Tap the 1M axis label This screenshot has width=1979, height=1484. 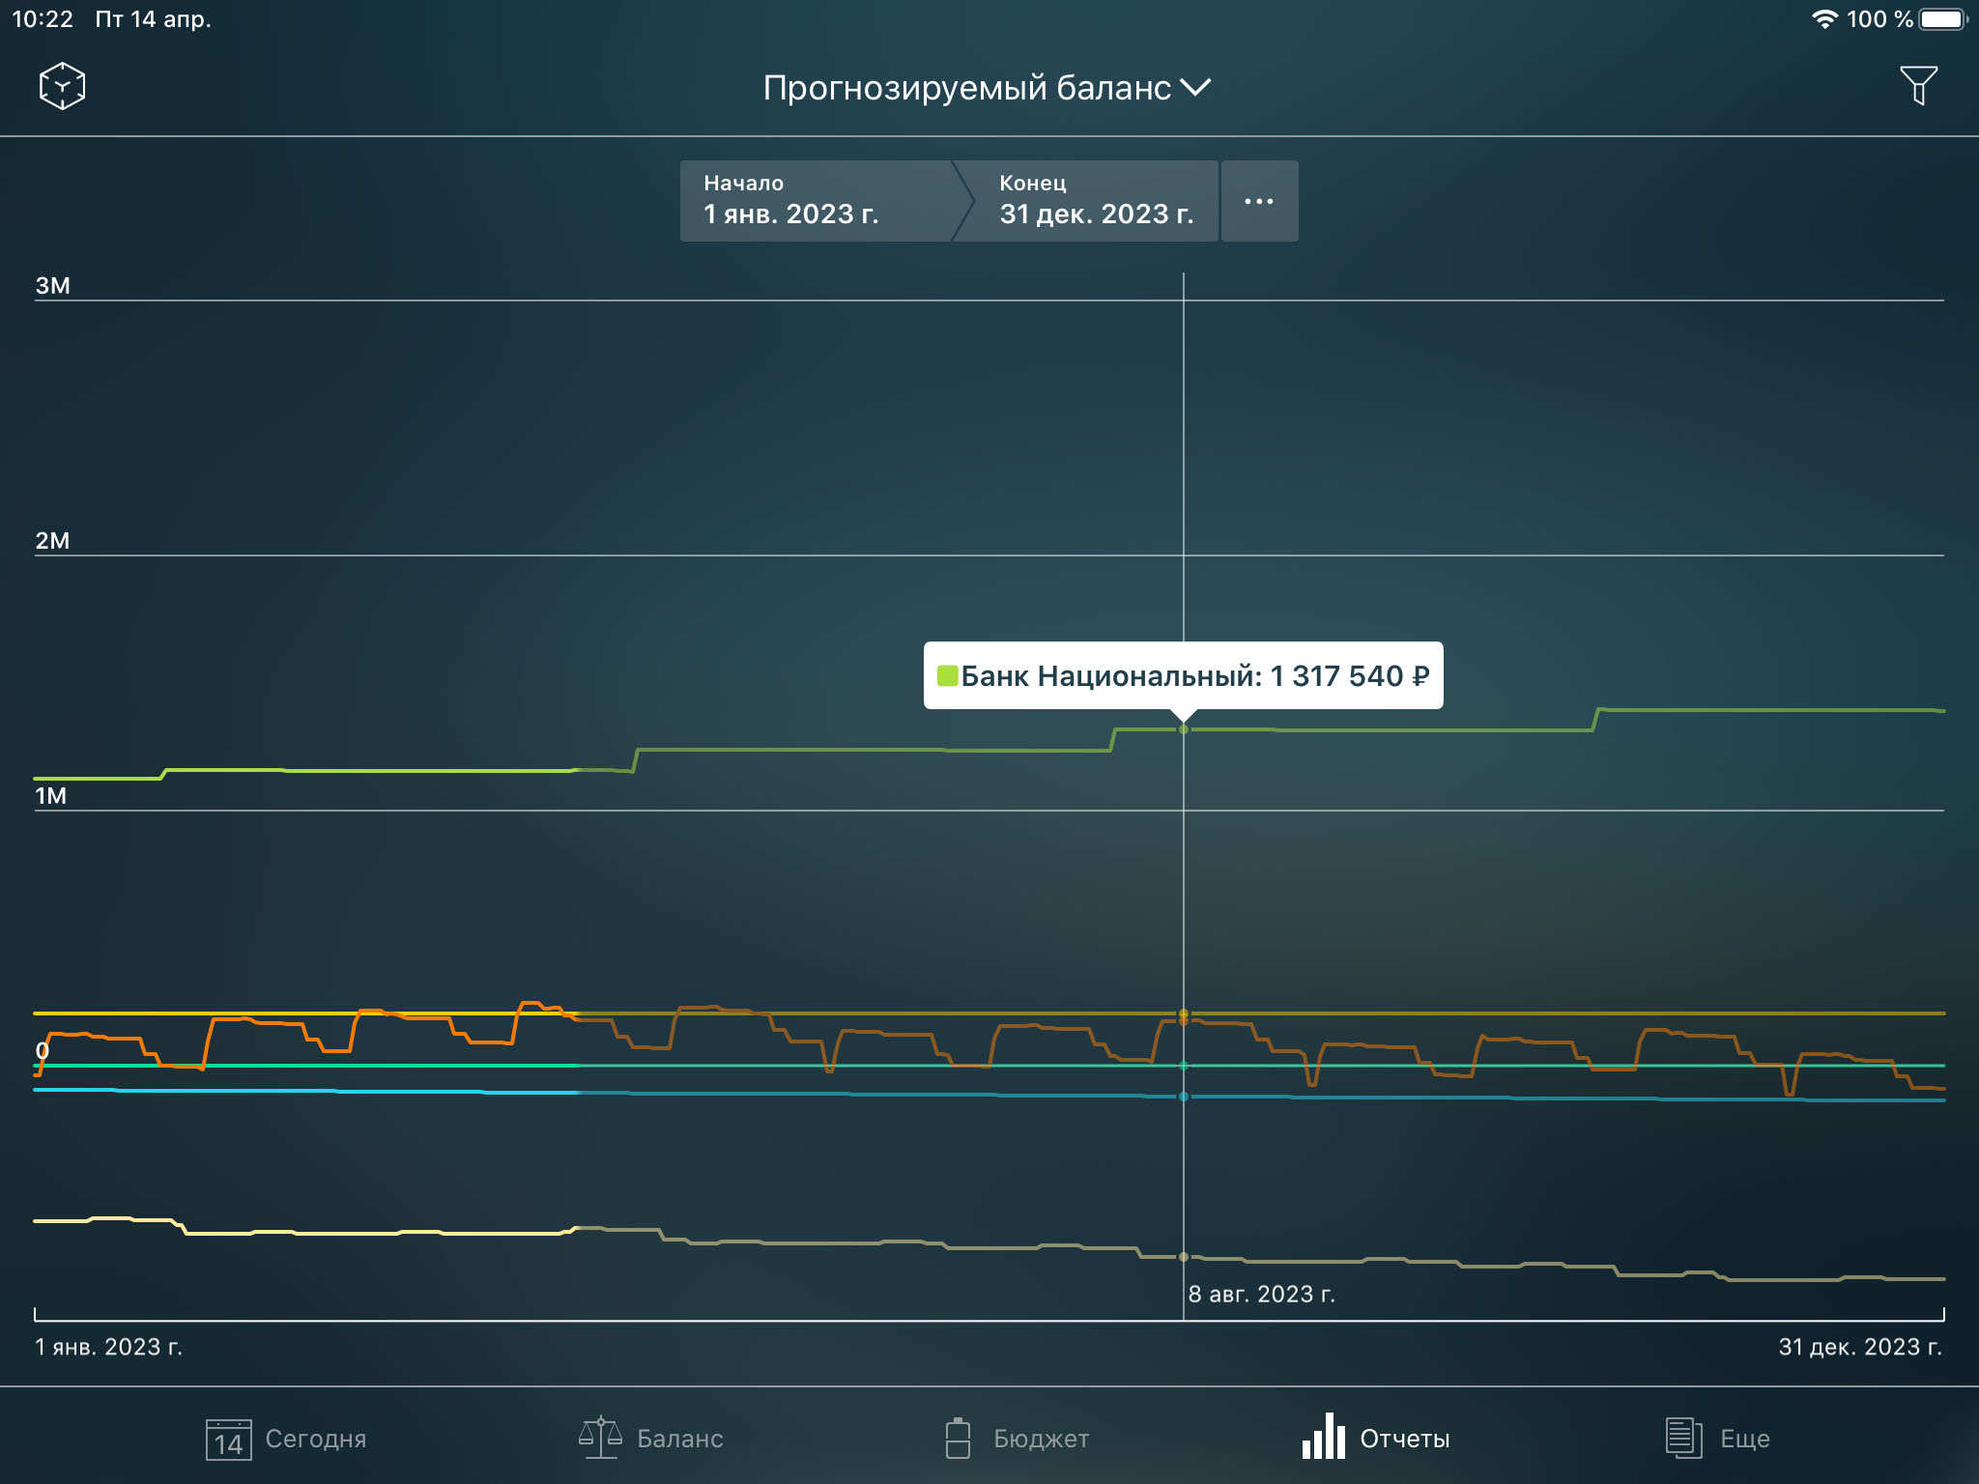point(51,796)
